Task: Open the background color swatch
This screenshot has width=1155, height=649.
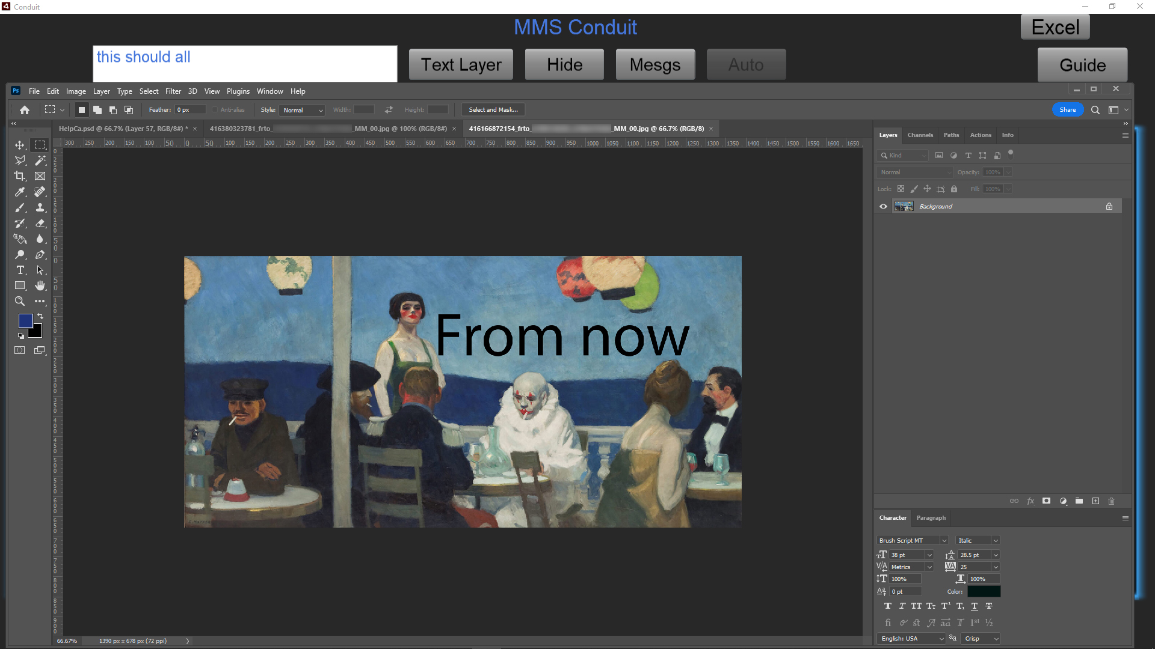Action: pyautogui.click(x=37, y=333)
